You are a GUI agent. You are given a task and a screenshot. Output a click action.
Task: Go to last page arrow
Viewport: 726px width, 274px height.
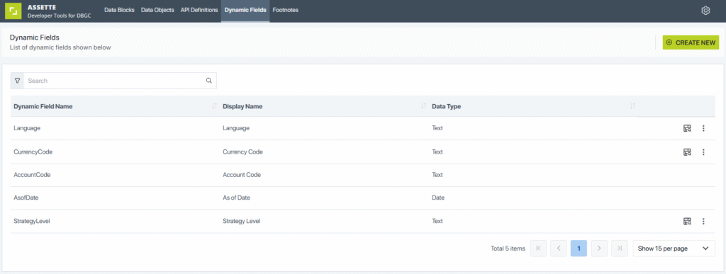click(620, 248)
